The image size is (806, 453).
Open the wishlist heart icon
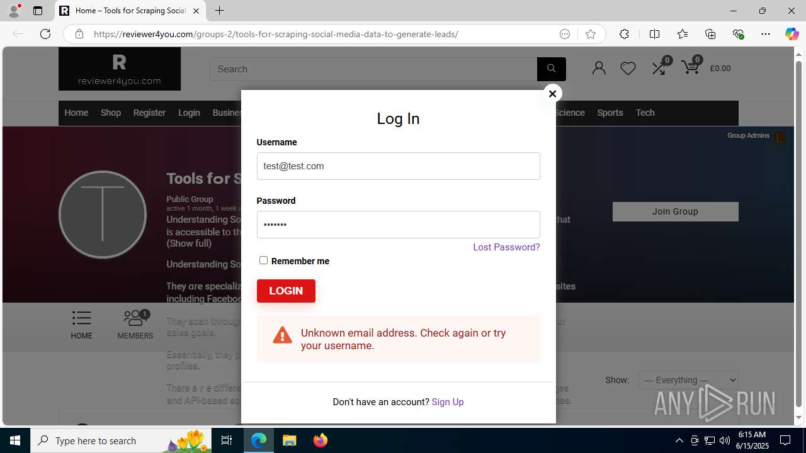click(x=628, y=68)
